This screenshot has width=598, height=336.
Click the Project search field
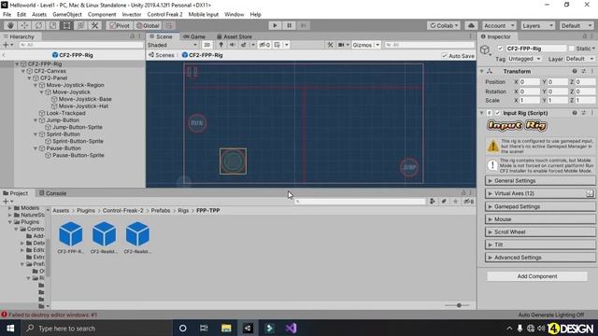360,202
